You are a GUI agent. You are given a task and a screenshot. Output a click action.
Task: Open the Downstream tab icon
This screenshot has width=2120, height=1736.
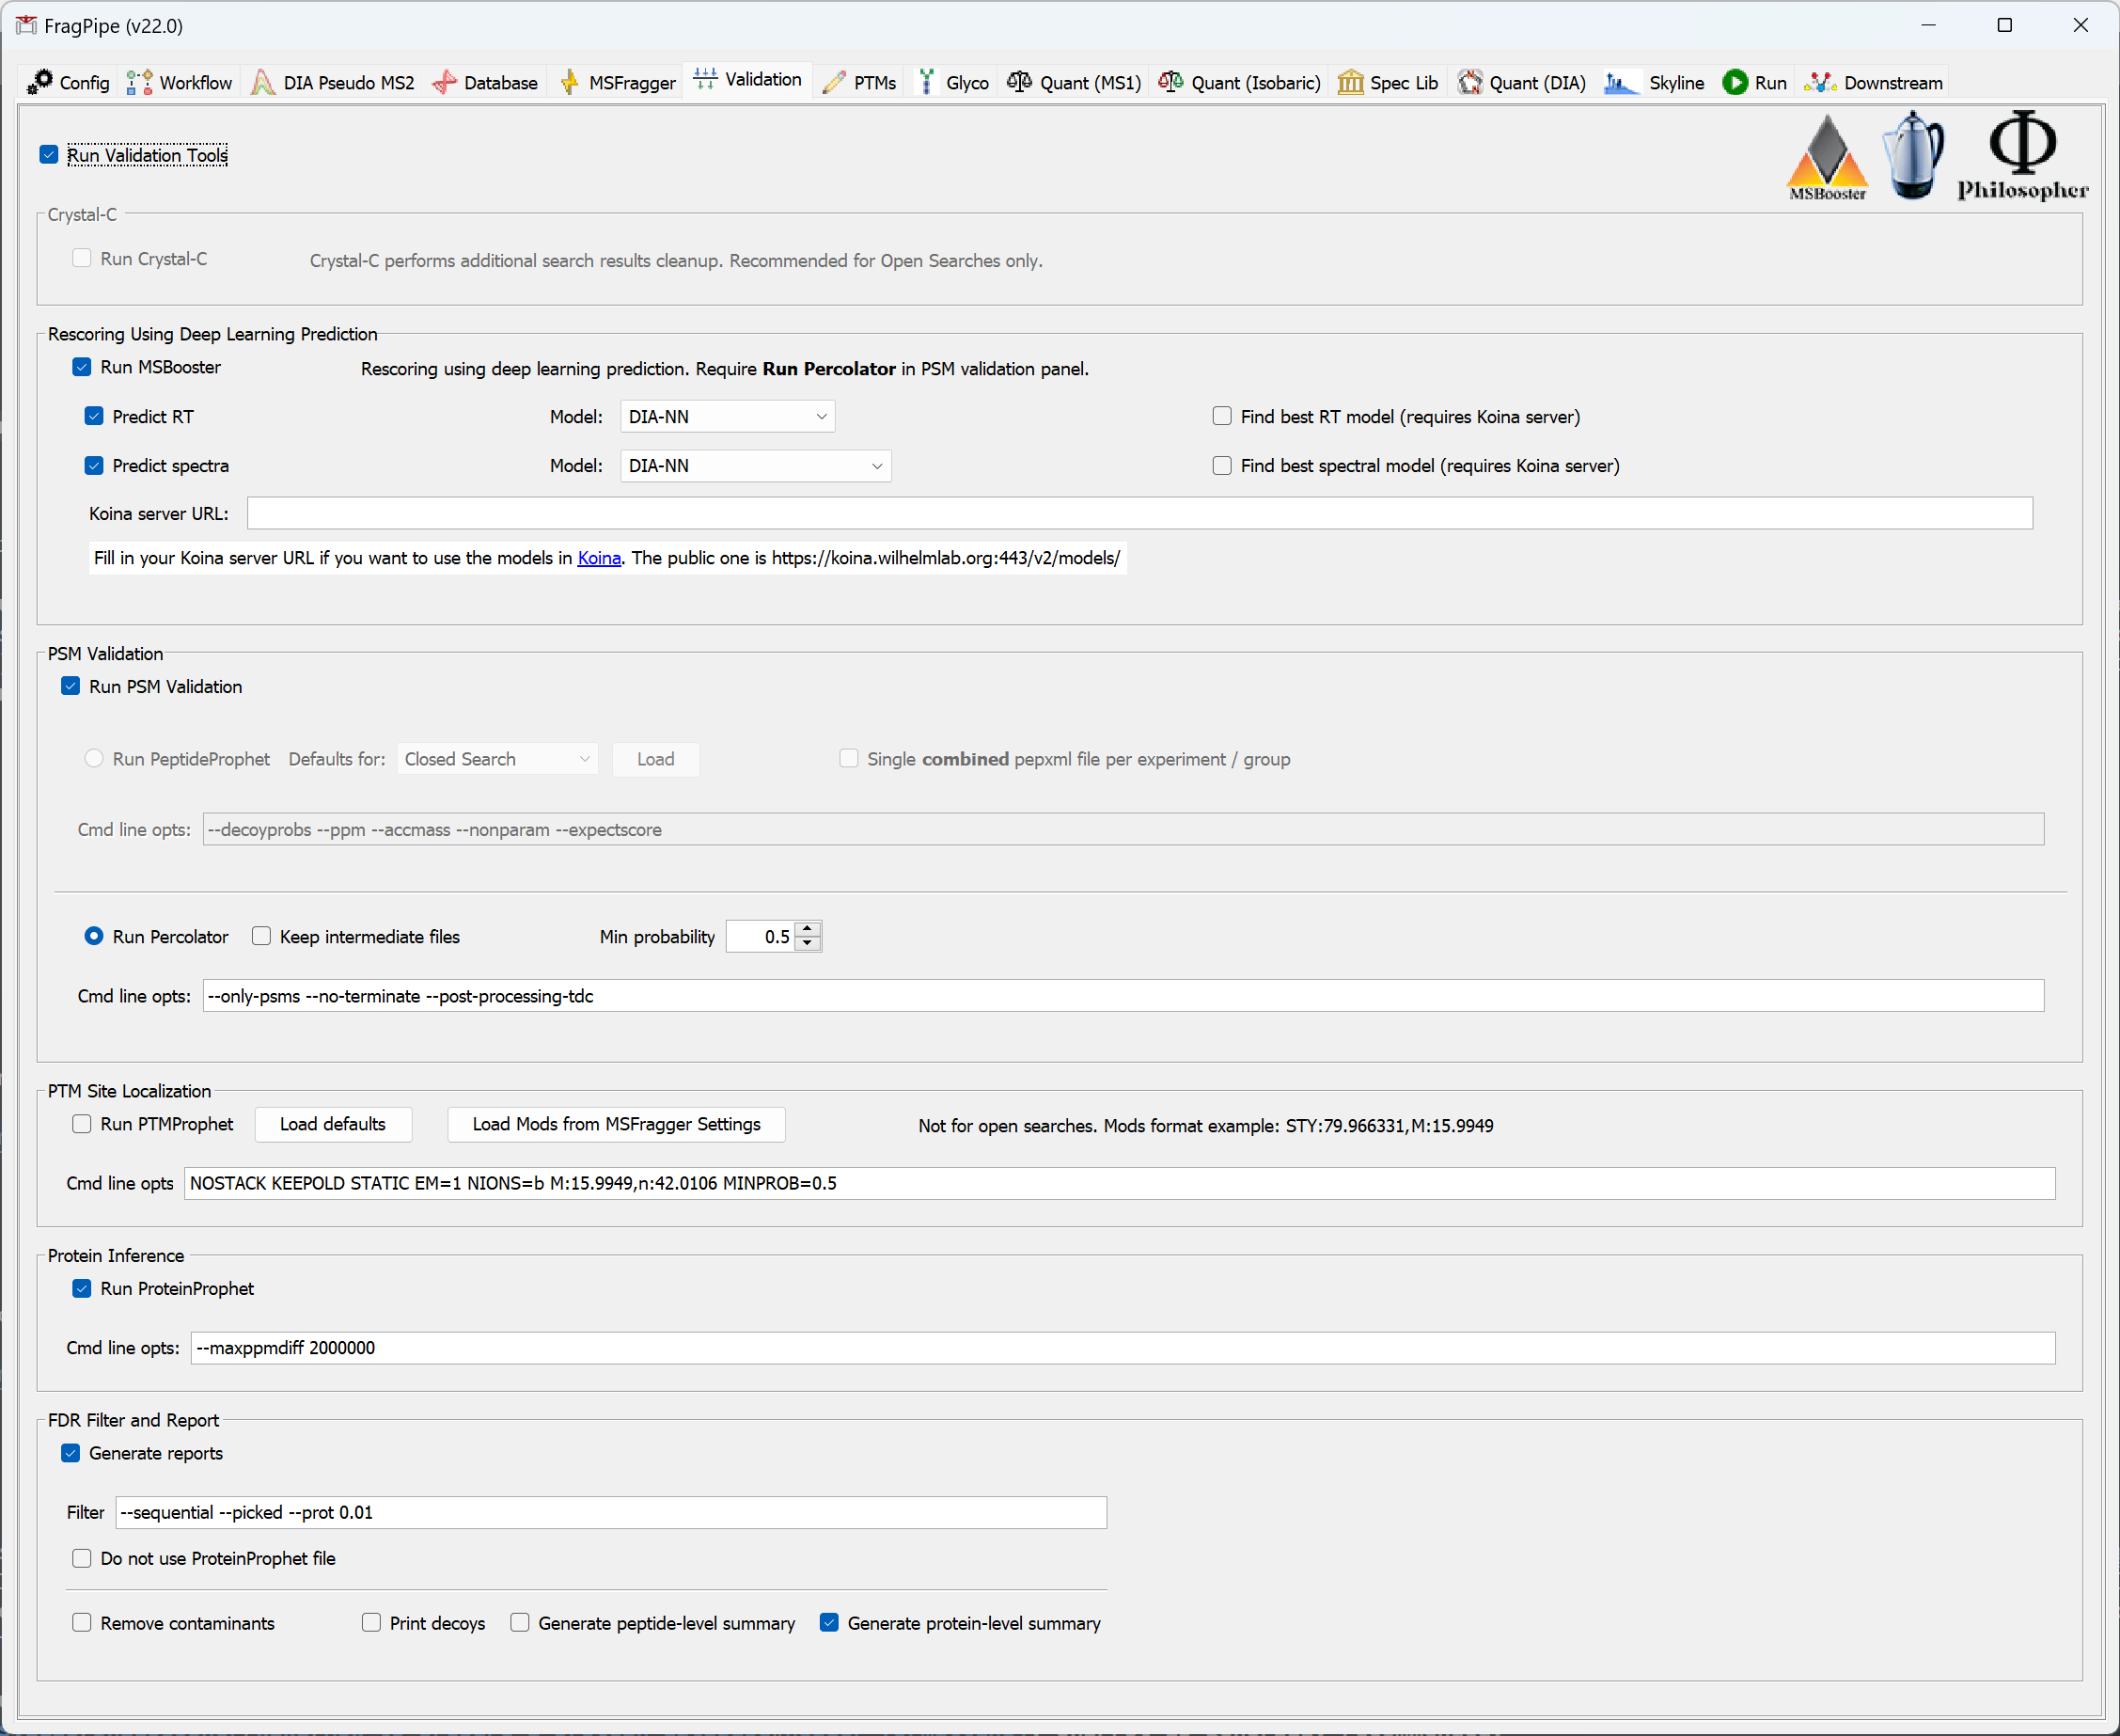click(1819, 82)
